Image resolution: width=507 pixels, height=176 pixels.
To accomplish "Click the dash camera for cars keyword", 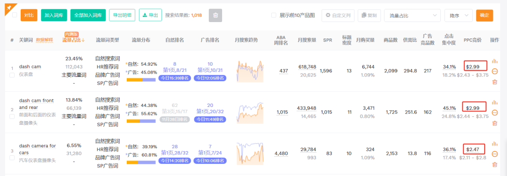I will click(x=38, y=149).
